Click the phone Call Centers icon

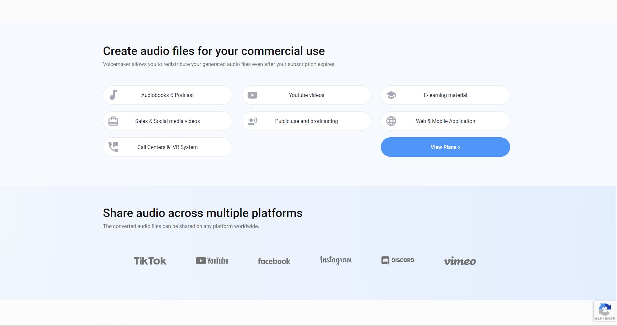(x=113, y=147)
